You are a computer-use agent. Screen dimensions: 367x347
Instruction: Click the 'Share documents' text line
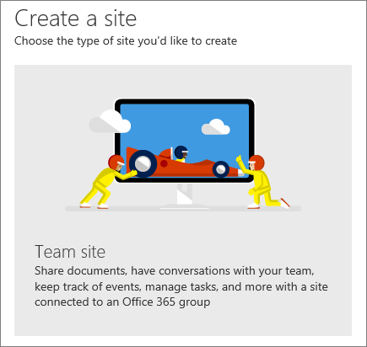pyautogui.click(x=175, y=271)
